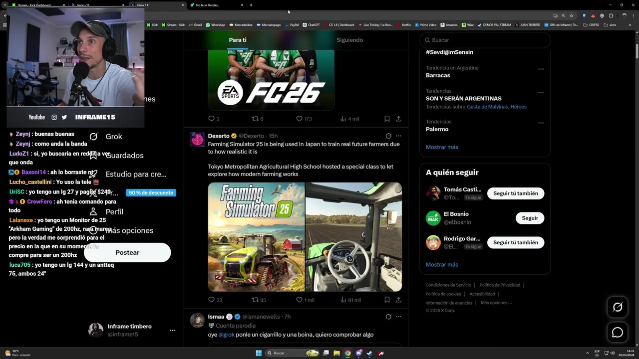Bookmark this page with the star icon
The image size is (639, 359).
coord(572,15)
